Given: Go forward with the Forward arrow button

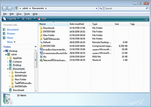Looking at the screenshot, I should tap(10, 8).
